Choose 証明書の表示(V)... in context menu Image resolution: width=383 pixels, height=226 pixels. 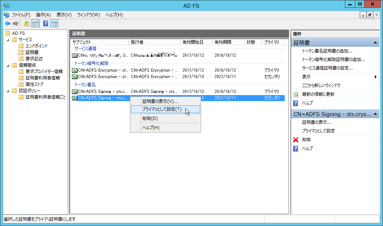click(x=166, y=101)
